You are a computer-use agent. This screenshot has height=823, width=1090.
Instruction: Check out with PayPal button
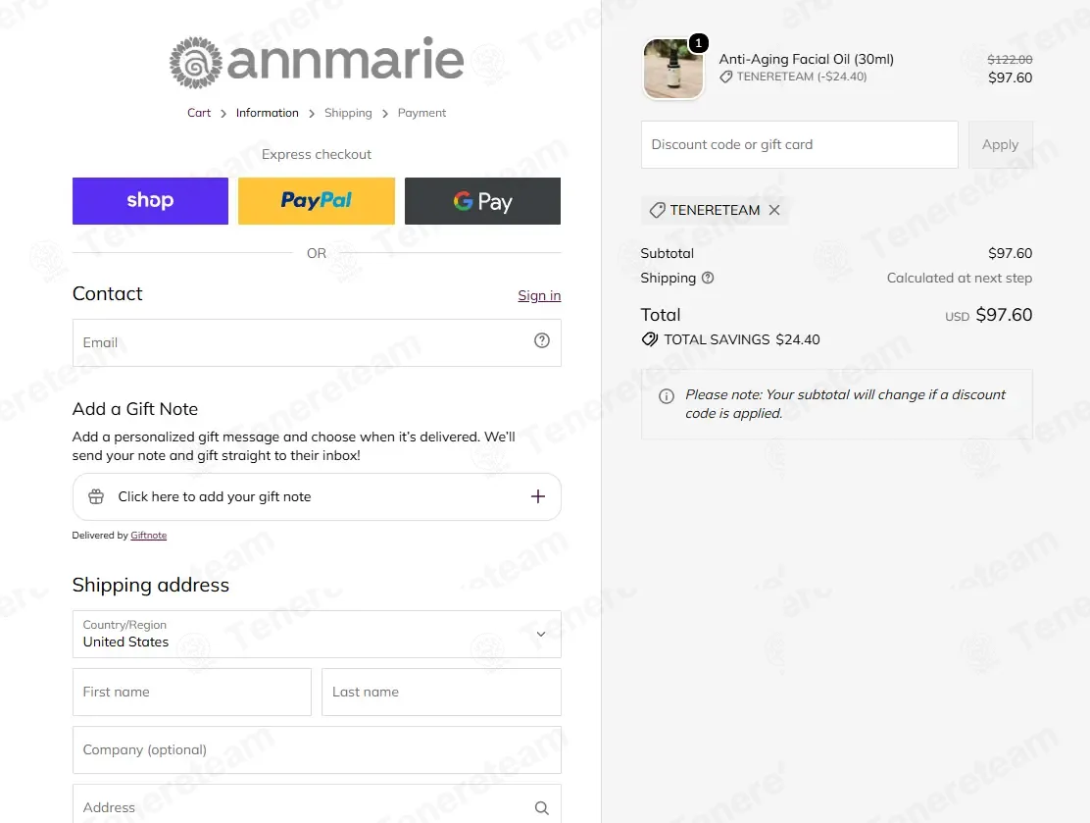pyautogui.click(x=317, y=201)
